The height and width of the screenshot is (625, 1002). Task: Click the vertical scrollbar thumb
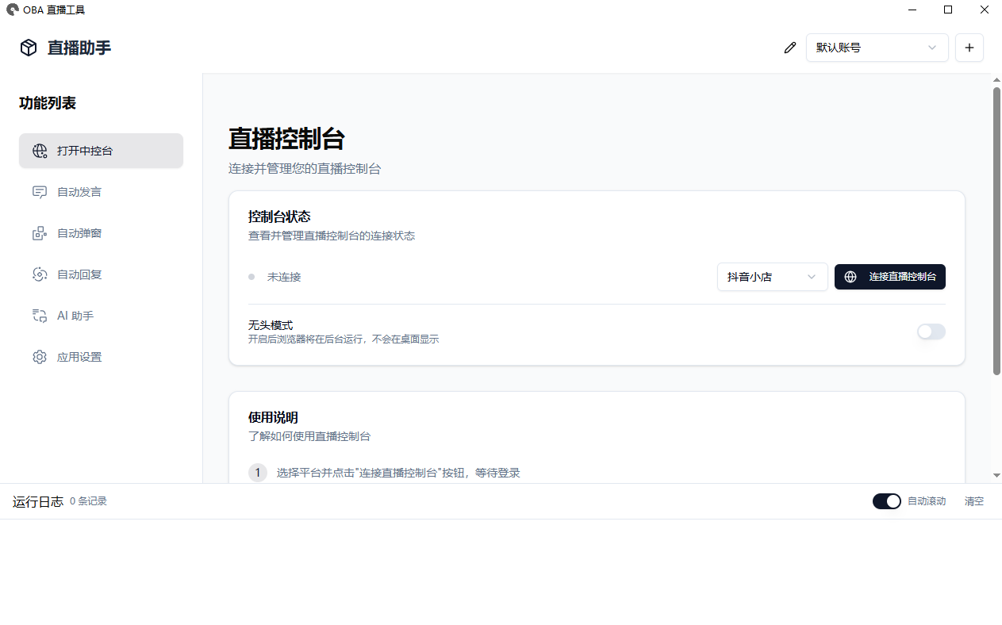point(996,230)
